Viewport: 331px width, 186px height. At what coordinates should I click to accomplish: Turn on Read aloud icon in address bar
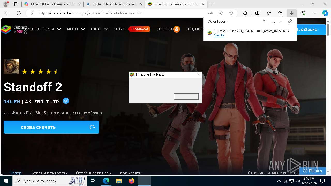[x=221, y=13]
